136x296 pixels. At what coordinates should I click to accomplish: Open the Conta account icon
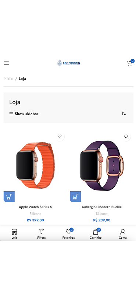123,232
